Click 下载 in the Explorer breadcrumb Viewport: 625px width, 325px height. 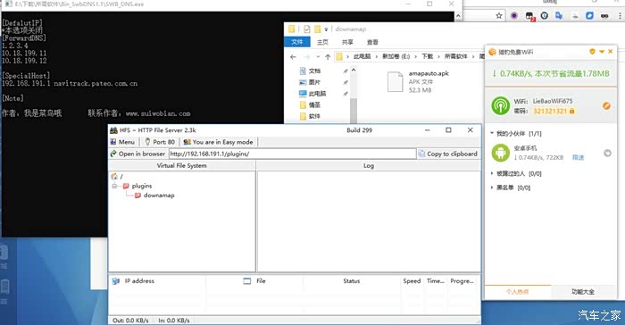tap(428, 56)
